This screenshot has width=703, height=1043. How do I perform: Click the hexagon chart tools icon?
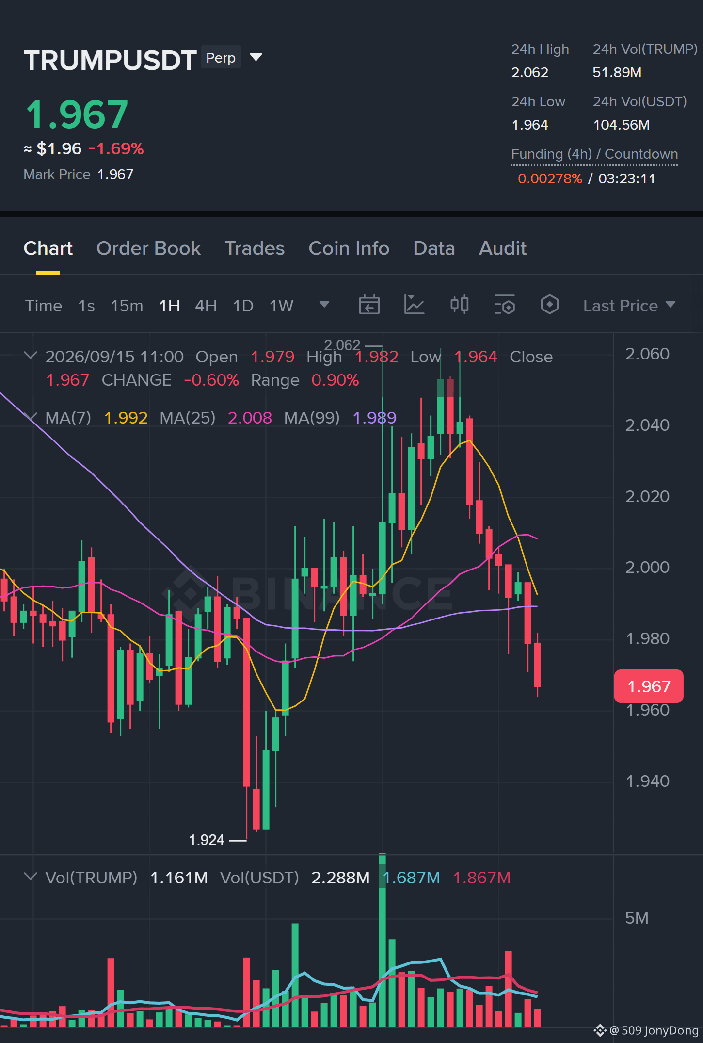[549, 305]
